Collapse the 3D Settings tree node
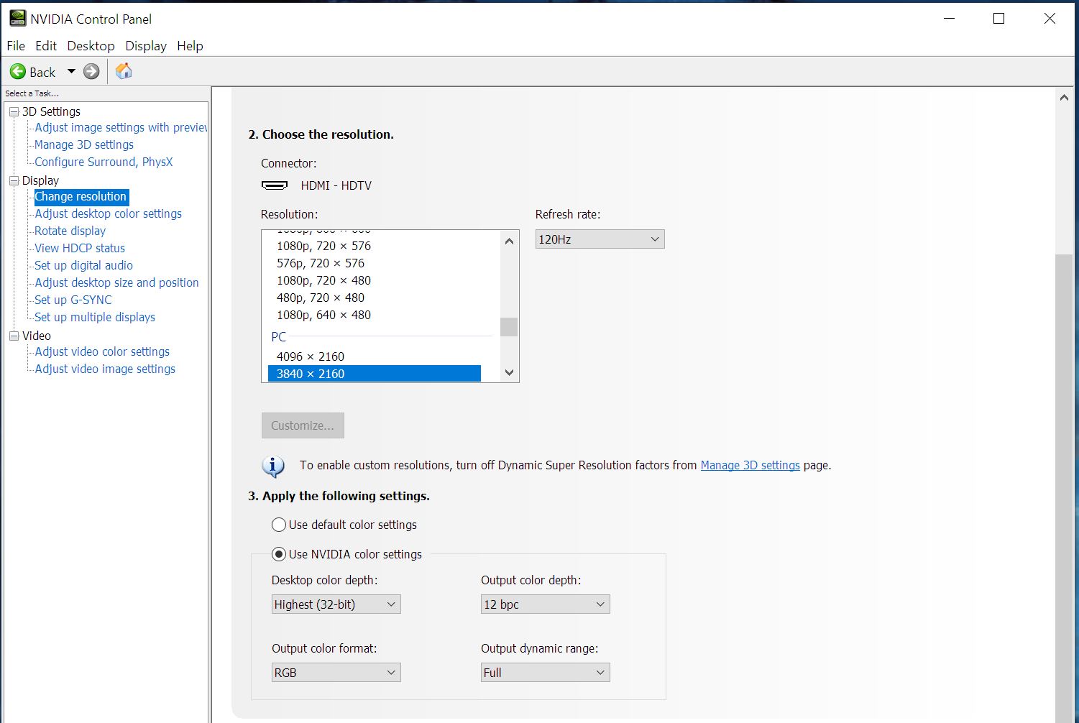1079x723 pixels. click(x=14, y=111)
